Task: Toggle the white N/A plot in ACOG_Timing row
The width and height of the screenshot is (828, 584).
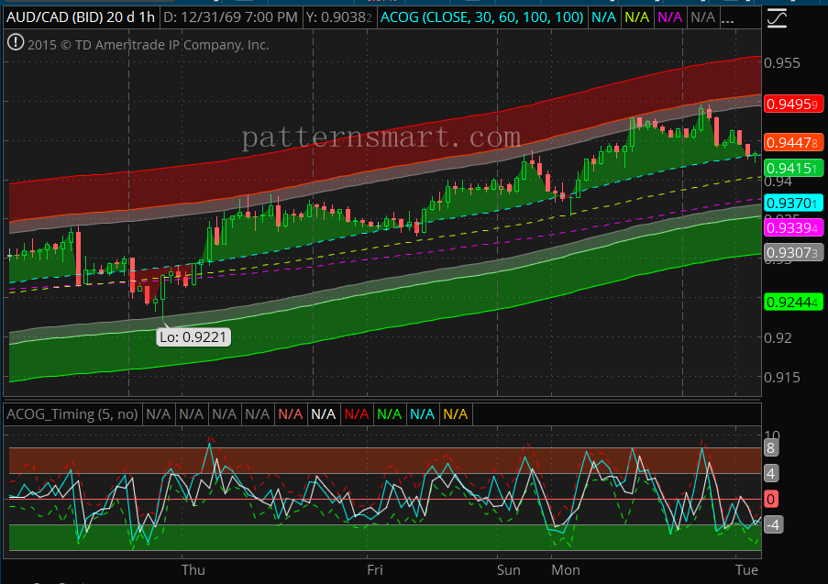Action: tap(324, 413)
